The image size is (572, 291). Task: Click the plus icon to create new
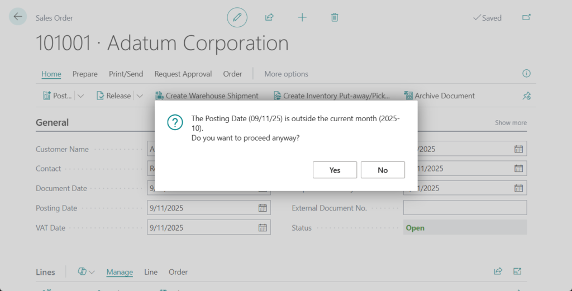(302, 17)
